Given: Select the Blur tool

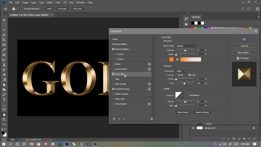Looking at the screenshot, I should [x=4, y=85].
